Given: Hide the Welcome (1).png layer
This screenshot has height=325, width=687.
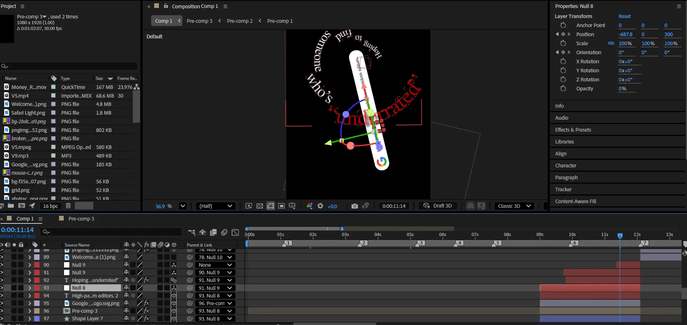Looking at the screenshot, I should point(1,257).
